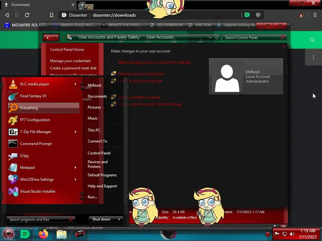
Task: Open WHATS THE PASS... bookmark
Action: 122,25
